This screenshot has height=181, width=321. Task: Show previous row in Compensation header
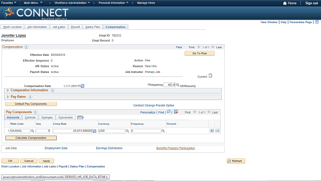pos(199,47)
